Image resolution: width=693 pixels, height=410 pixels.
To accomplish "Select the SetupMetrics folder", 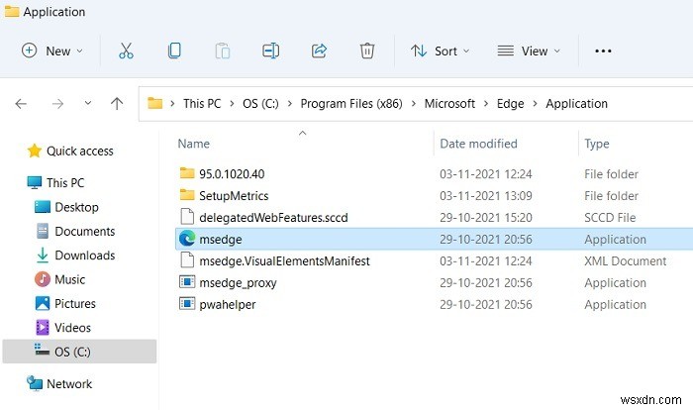I will pos(234,196).
